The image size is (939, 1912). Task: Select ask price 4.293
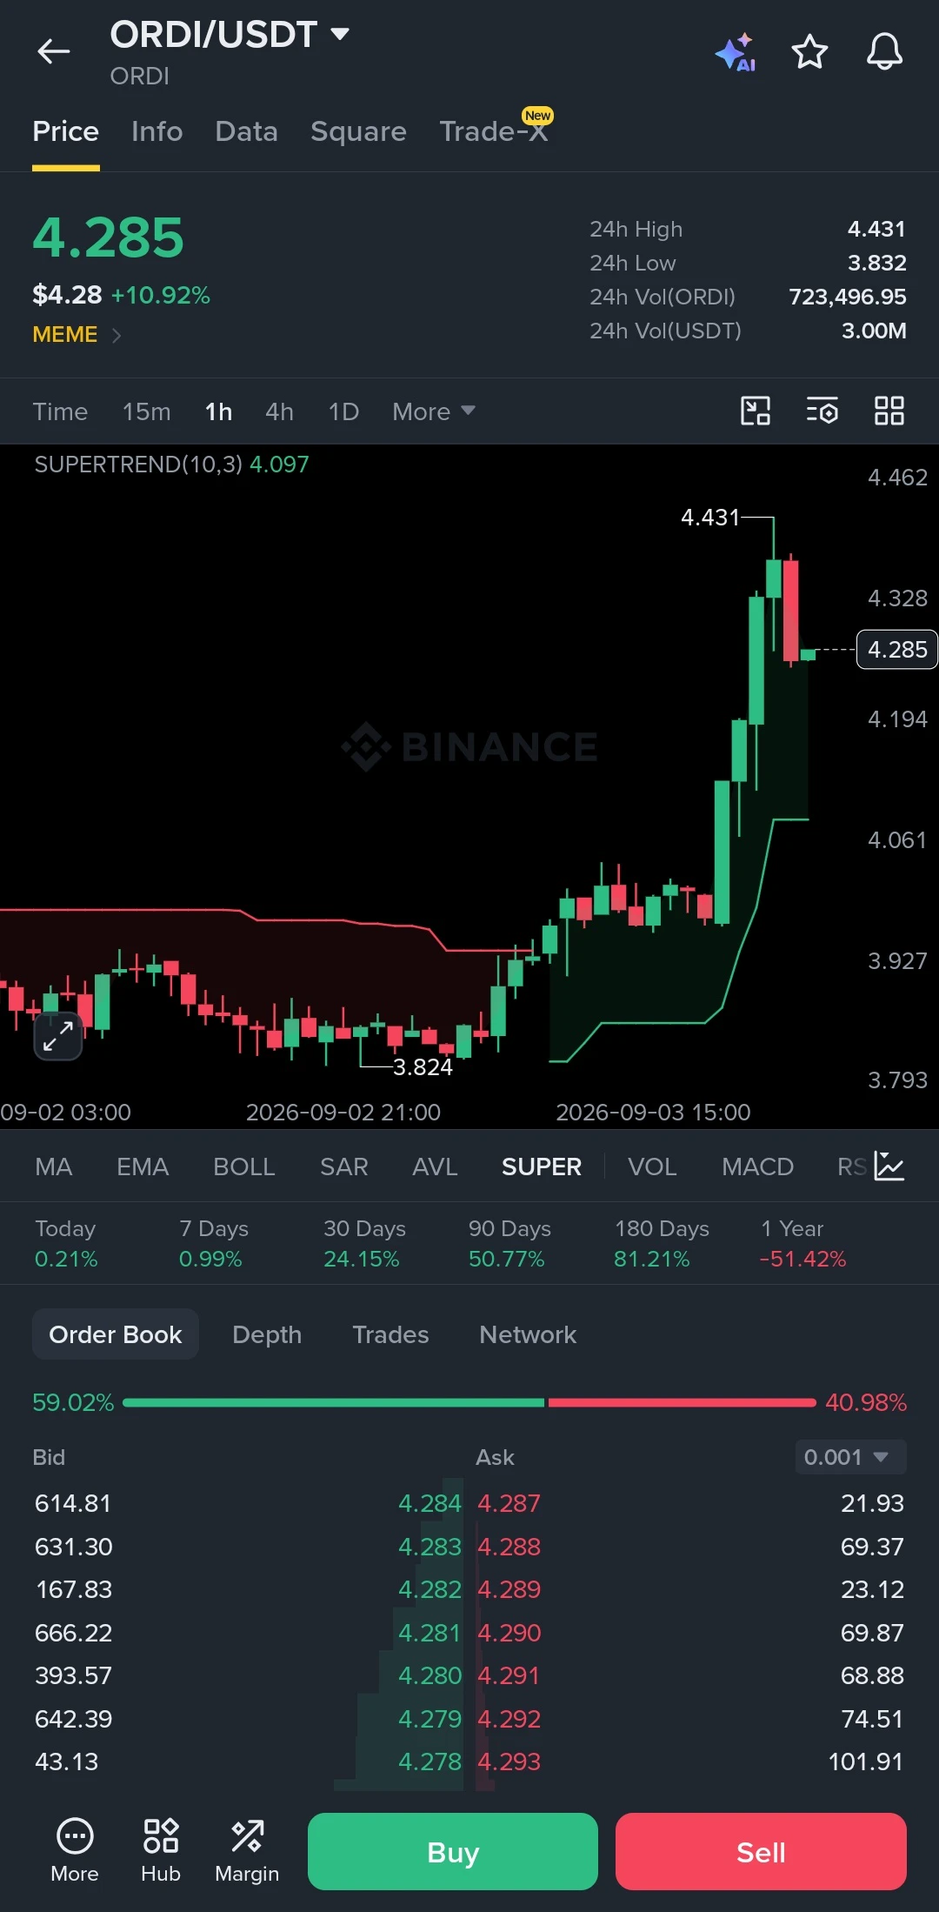click(509, 1762)
